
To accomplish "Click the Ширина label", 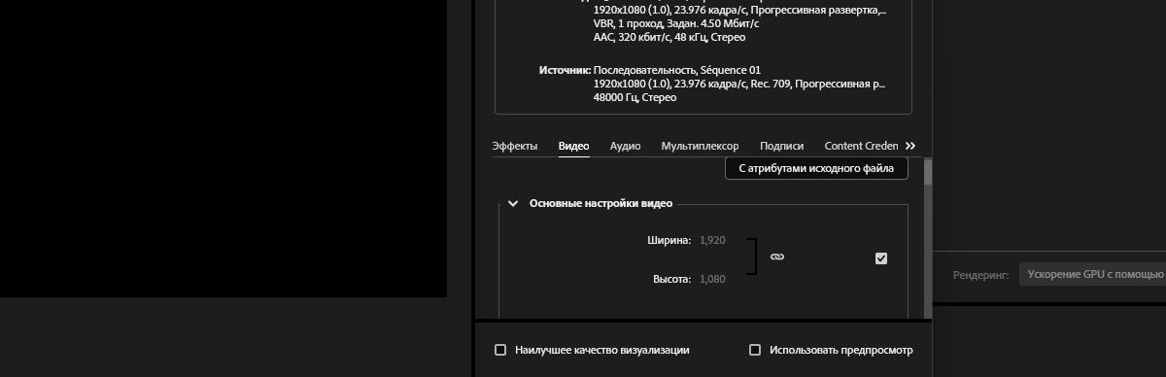I will point(669,240).
